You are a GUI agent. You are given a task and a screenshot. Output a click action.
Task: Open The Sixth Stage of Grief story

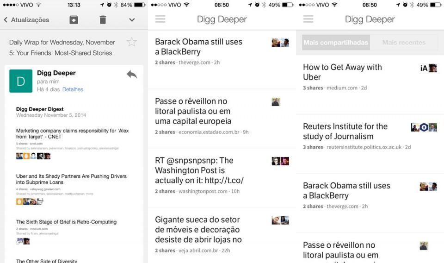point(66,222)
